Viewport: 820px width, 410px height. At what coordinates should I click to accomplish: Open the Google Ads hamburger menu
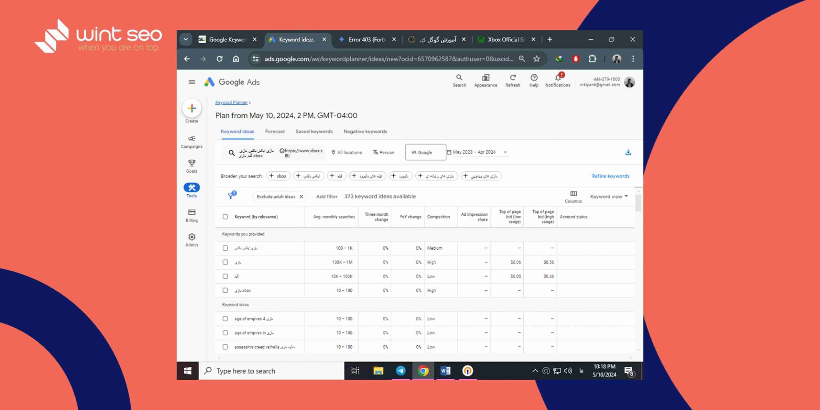[192, 82]
